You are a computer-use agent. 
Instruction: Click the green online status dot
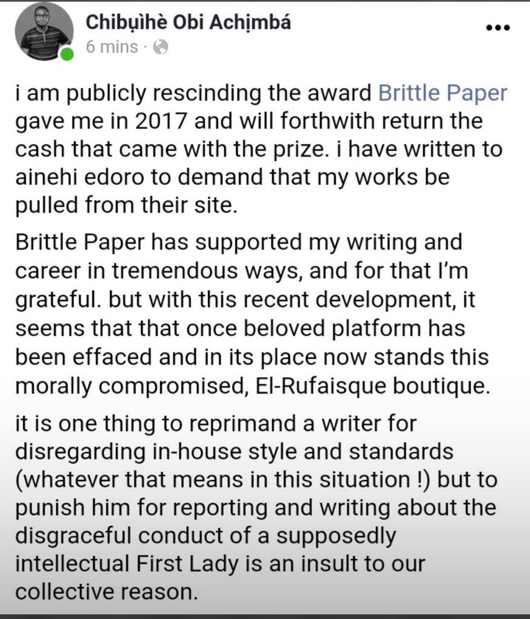[67, 54]
